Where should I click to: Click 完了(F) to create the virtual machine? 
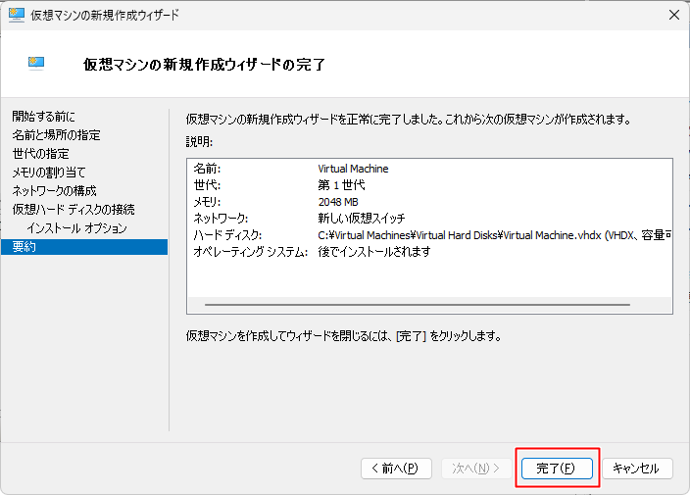[557, 468]
